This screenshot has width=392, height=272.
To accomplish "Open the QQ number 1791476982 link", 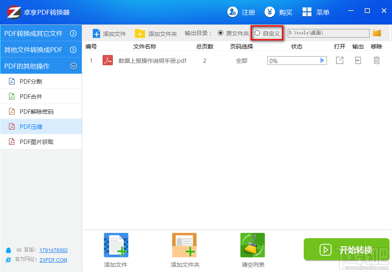I will point(54,250).
